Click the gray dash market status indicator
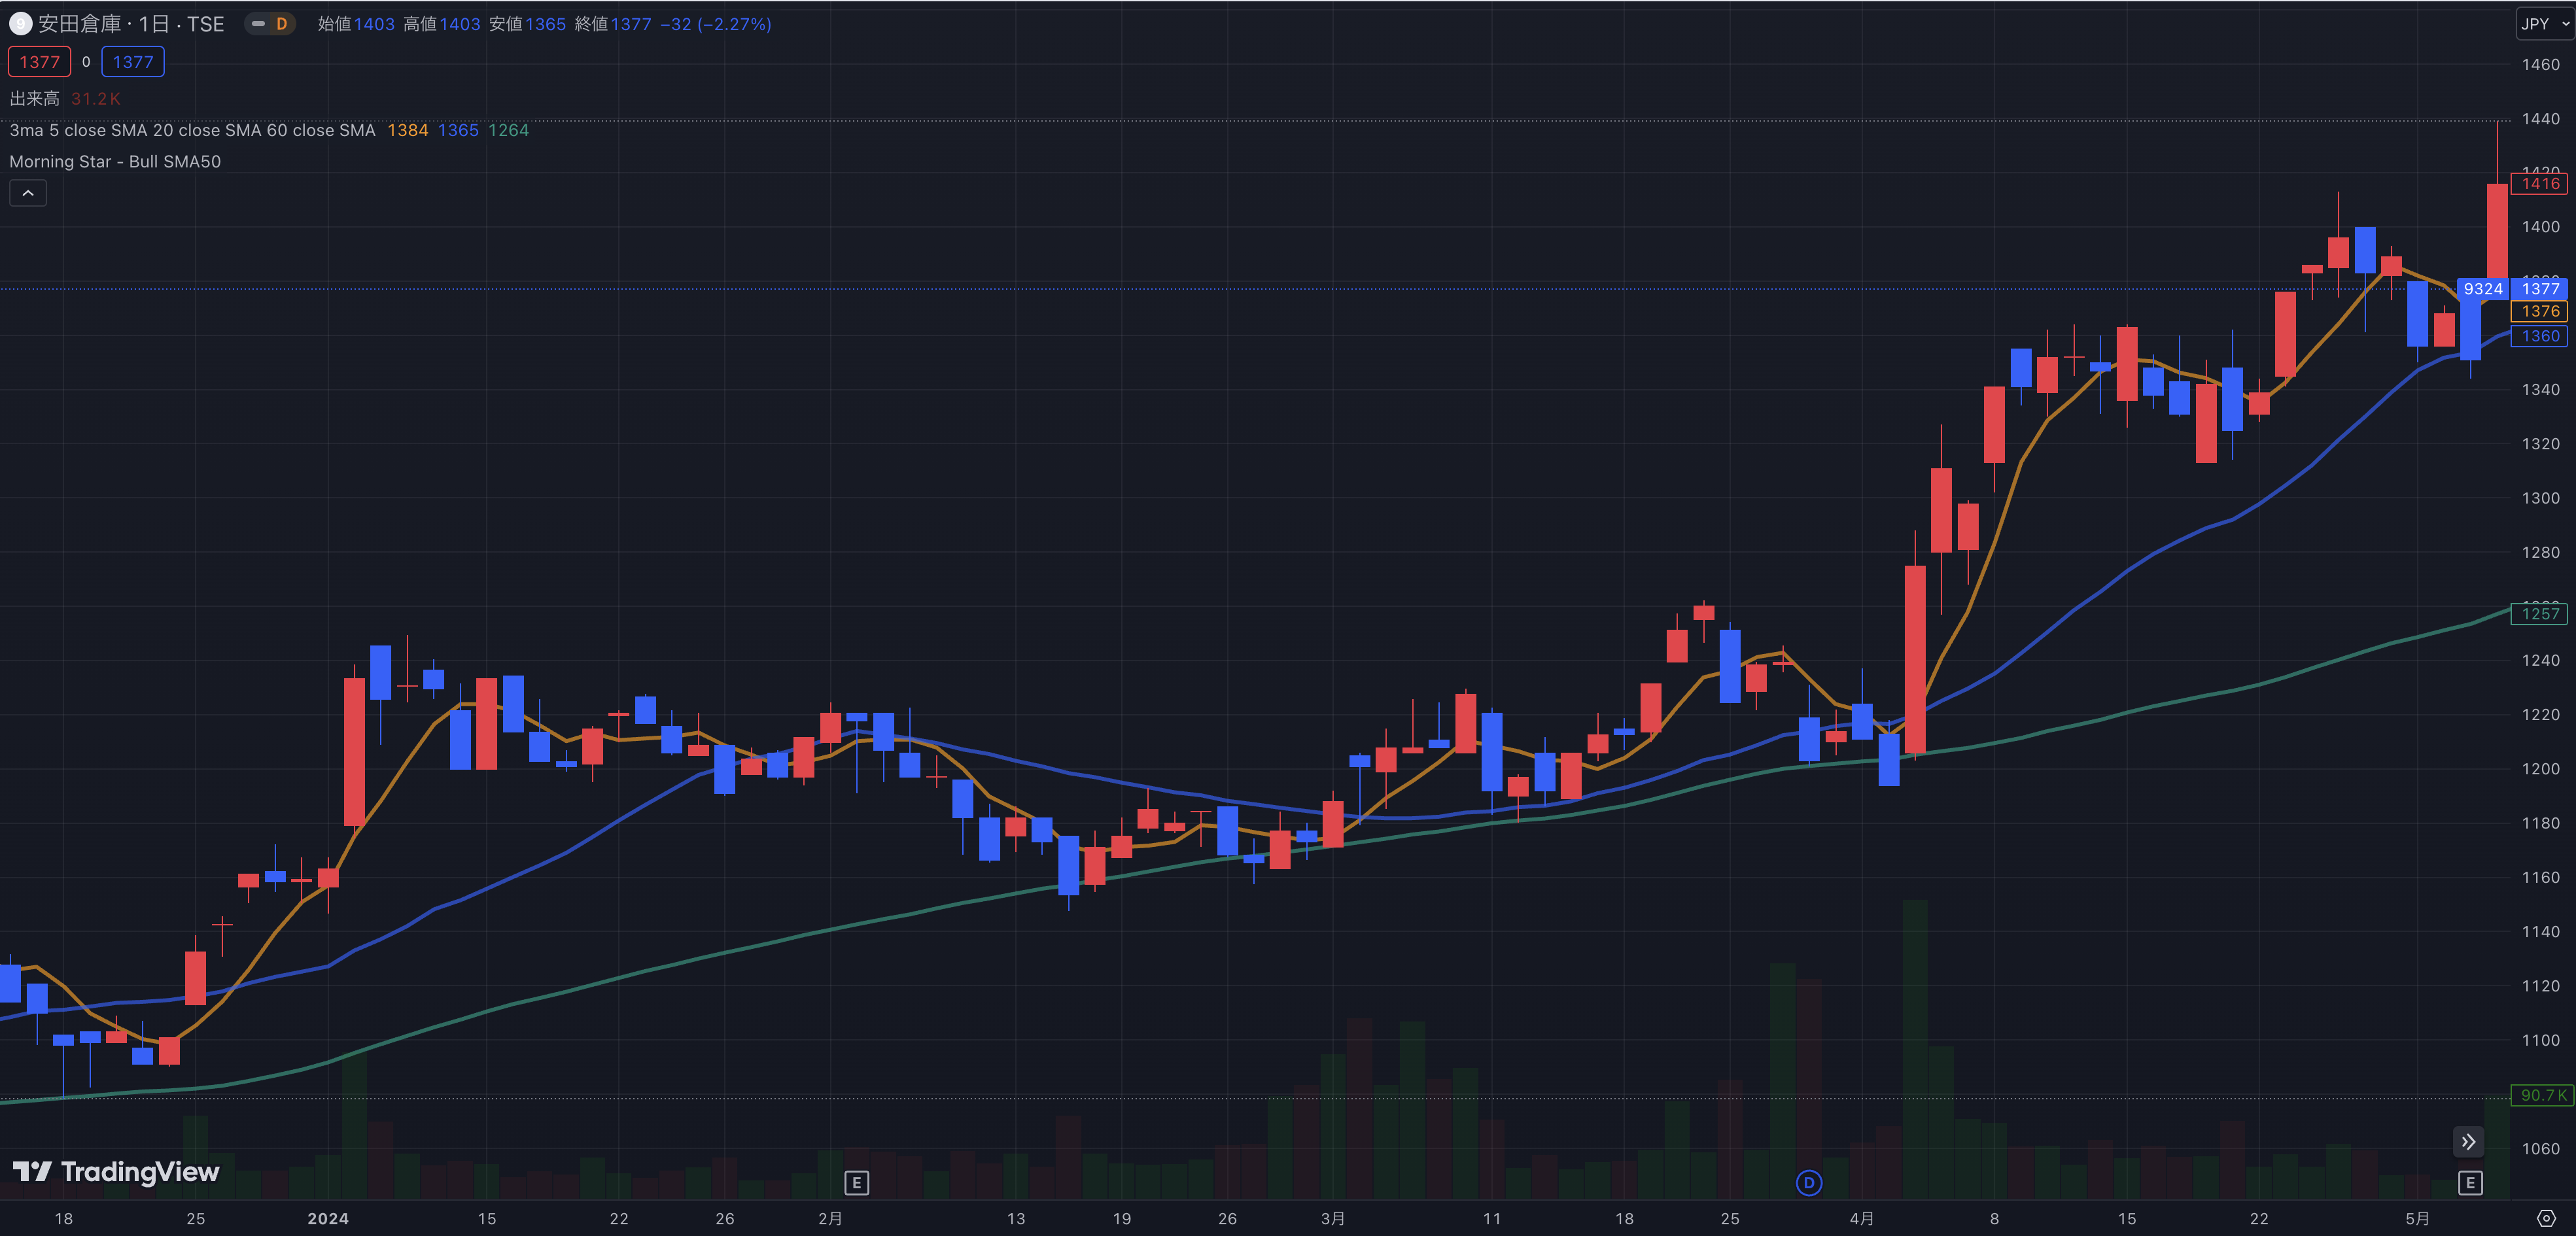This screenshot has height=1236, width=2576. [258, 24]
